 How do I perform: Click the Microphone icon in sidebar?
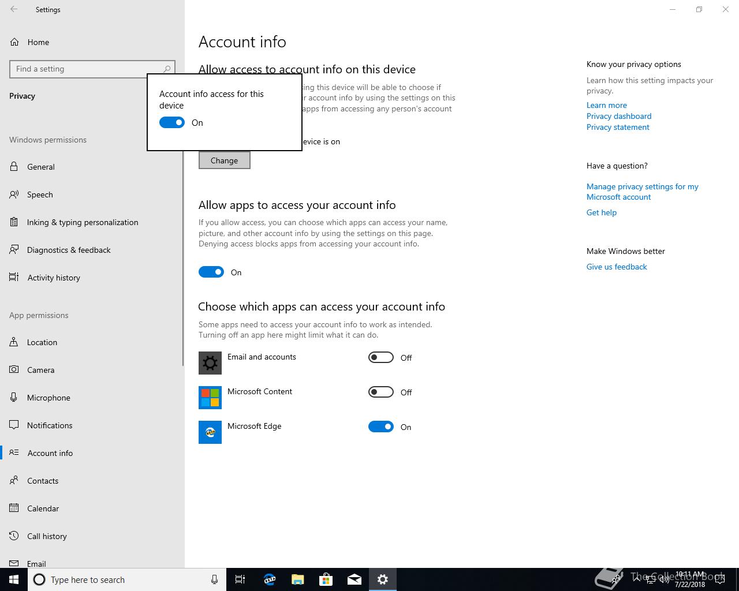pos(14,398)
